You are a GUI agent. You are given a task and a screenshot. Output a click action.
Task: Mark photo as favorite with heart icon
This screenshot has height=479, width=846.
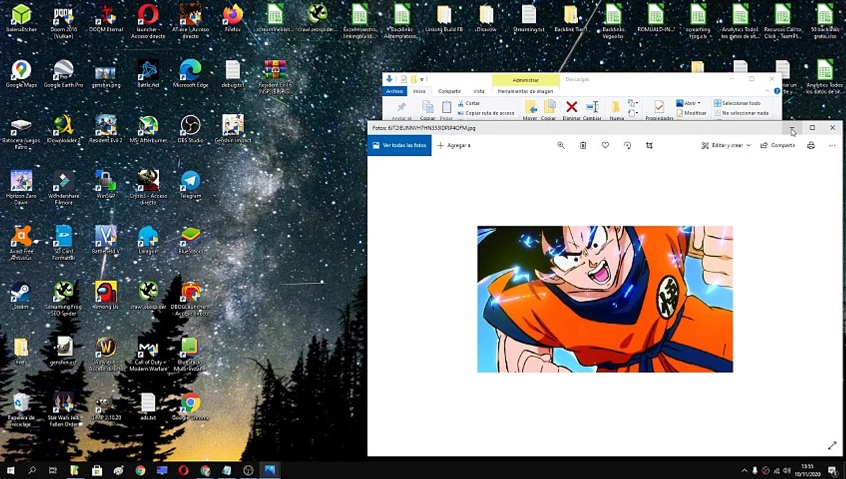tap(605, 145)
